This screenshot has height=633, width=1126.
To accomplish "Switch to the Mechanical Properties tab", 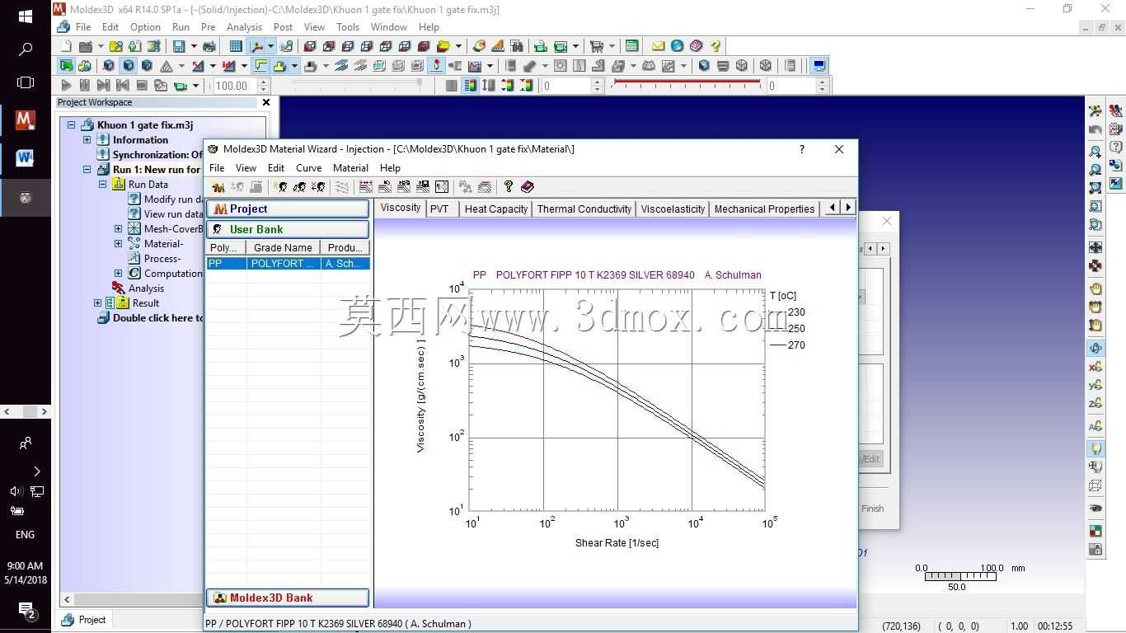I will (x=764, y=209).
